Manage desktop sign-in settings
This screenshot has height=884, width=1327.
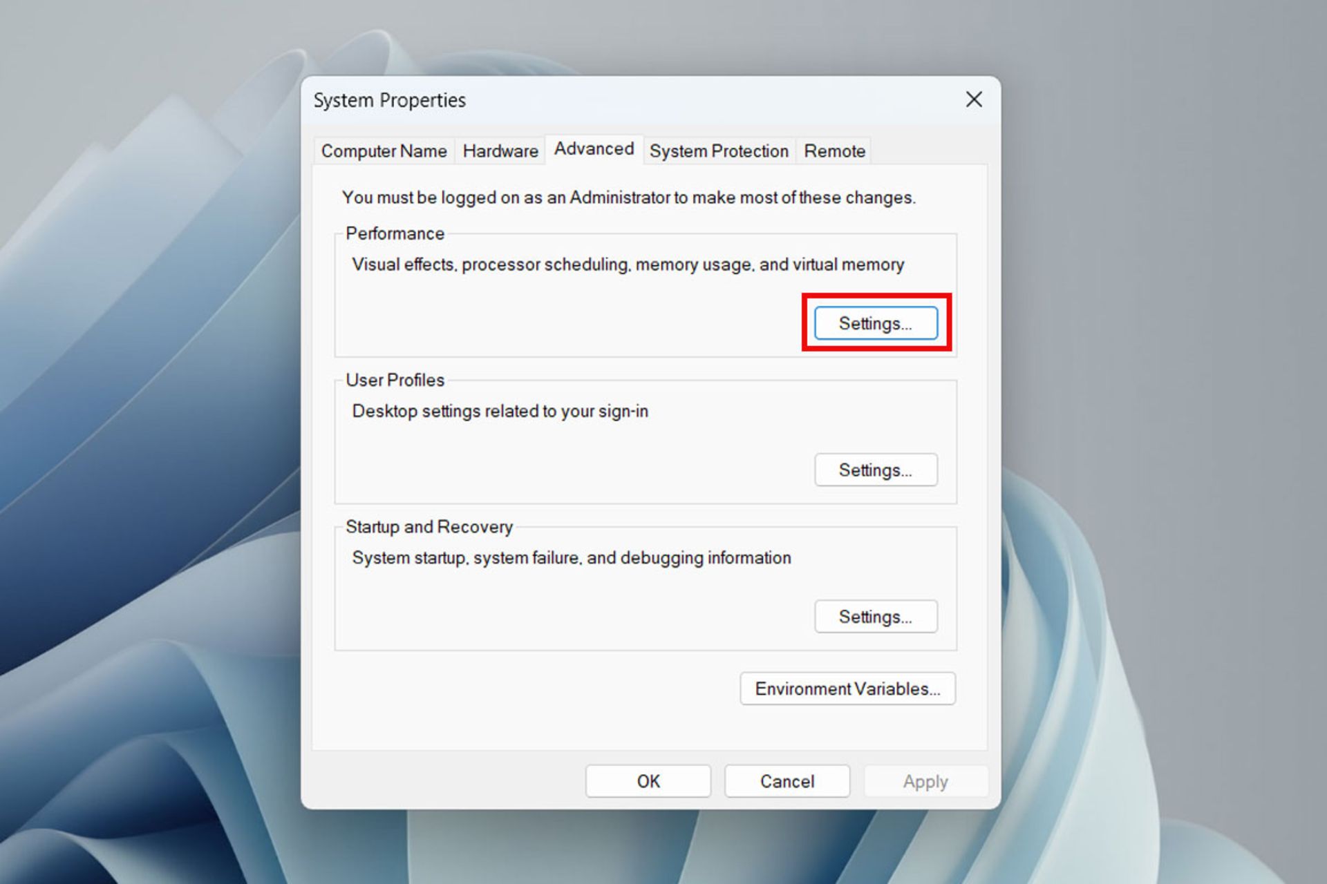(876, 470)
